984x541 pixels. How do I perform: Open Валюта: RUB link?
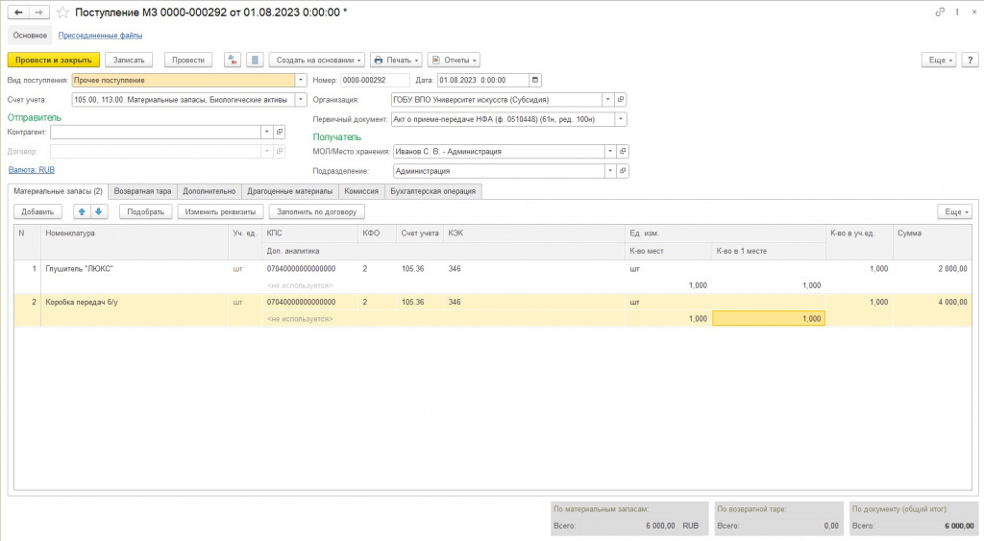click(32, 170)
